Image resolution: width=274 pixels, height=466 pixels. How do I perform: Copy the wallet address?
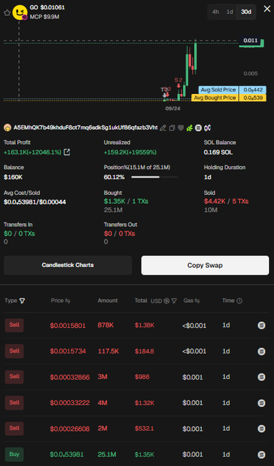point(172,128)
